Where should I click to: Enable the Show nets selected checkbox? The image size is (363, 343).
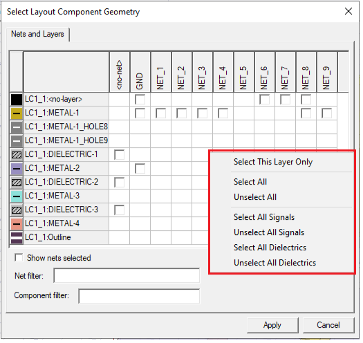[x=19, y=258]
